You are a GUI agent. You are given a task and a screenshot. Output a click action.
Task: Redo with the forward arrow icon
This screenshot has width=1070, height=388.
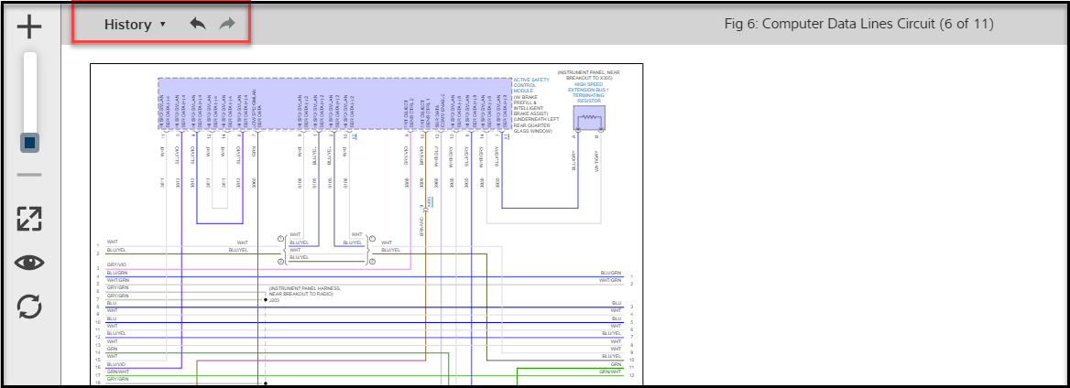[x=227, y=24]
